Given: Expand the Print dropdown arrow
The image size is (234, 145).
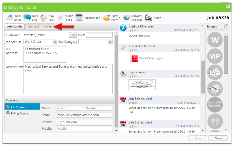Looking at the screenshot, I should (160, 18).
